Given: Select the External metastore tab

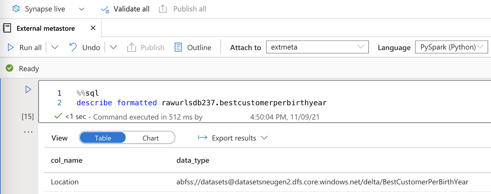Looking at the screenshot, I should [46, 29].
